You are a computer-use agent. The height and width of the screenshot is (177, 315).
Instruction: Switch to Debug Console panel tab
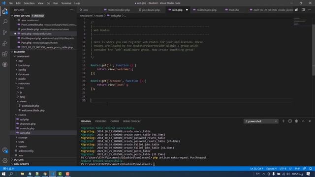click(132, 121)
